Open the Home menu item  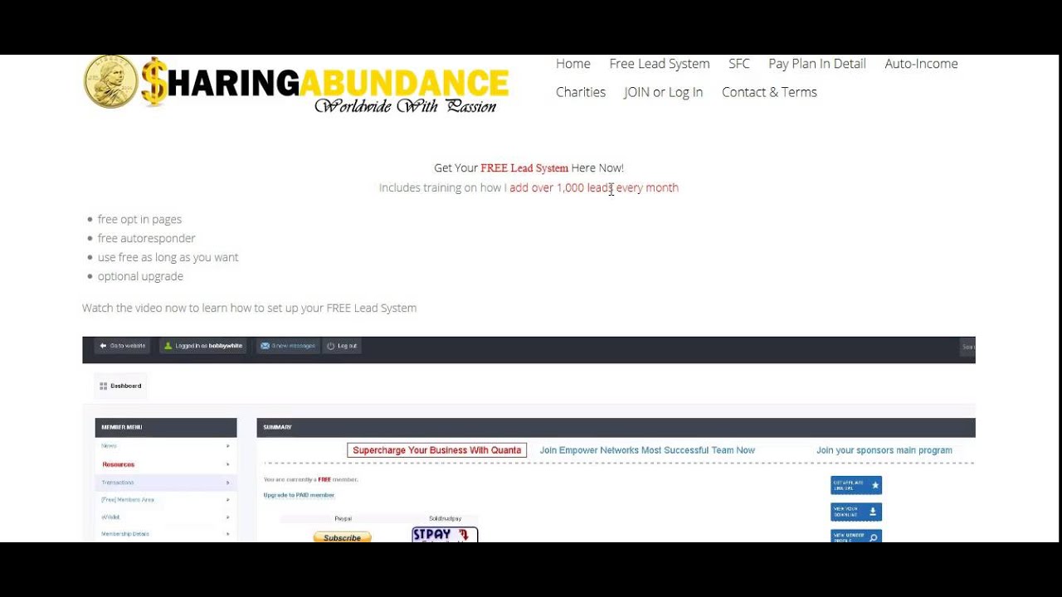[x=573, y=64]
